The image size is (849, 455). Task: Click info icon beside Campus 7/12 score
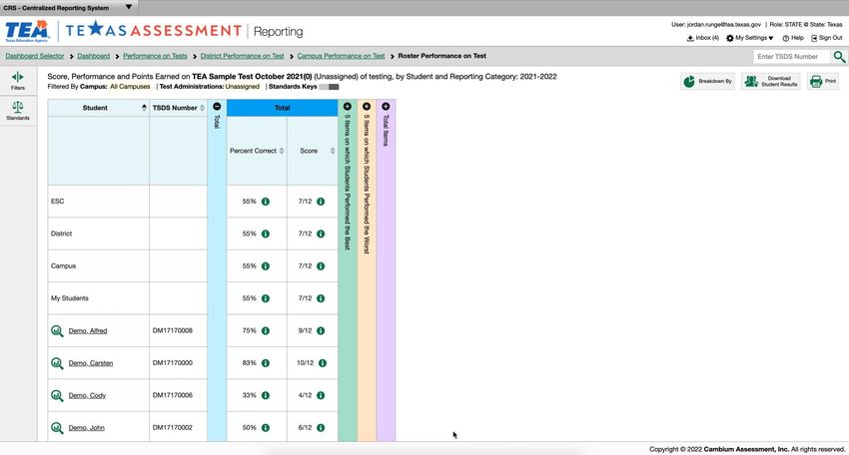321,266
